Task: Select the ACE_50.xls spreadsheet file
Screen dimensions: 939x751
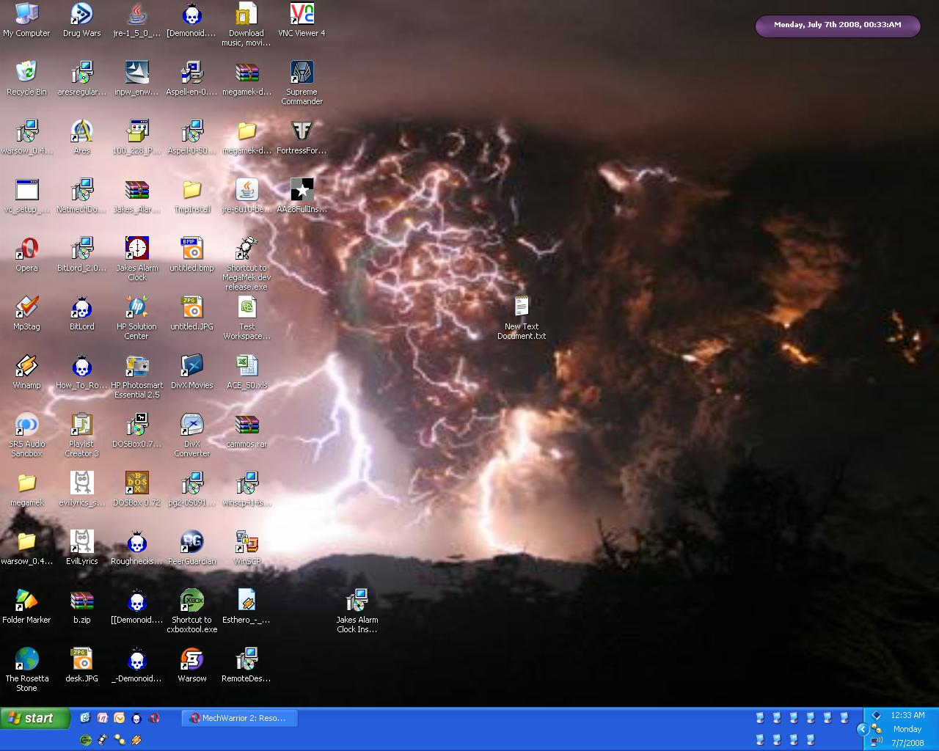Action: tap(246, 367)
